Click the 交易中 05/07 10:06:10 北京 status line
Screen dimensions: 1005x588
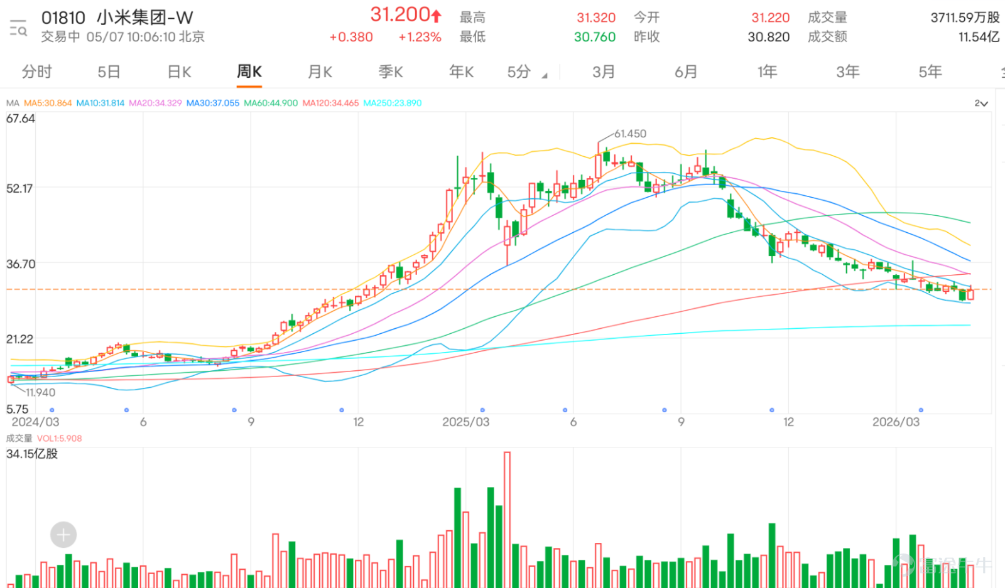click(123, 37)
